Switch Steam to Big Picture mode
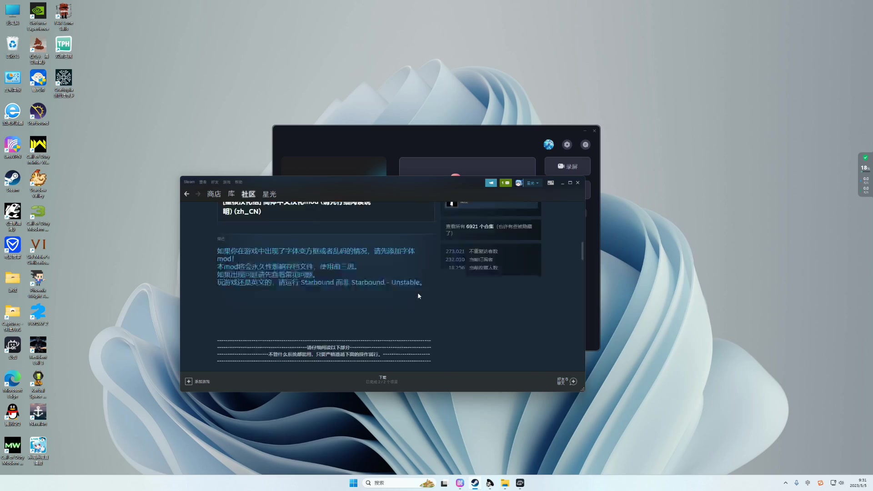The width and height of the screenshot is (873, 491). (551, 183)
